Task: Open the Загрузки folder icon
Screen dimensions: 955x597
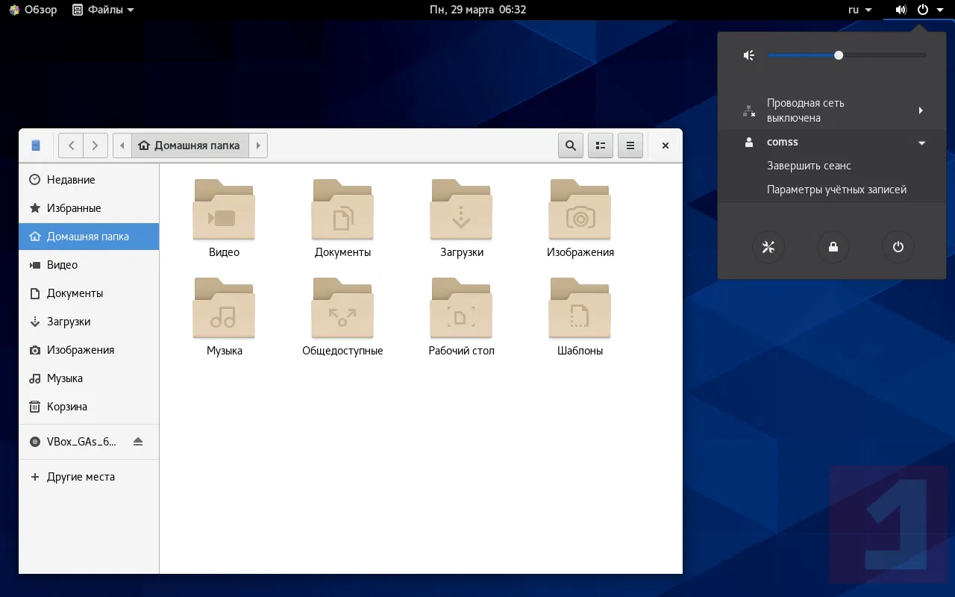Action: tap(461, 210)
